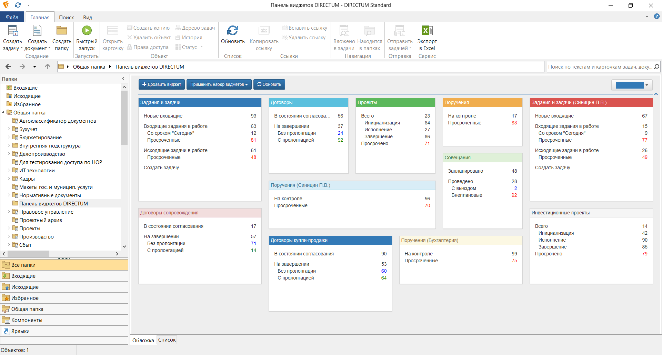Click the Добавить виджет button

[x=162, y=84]
